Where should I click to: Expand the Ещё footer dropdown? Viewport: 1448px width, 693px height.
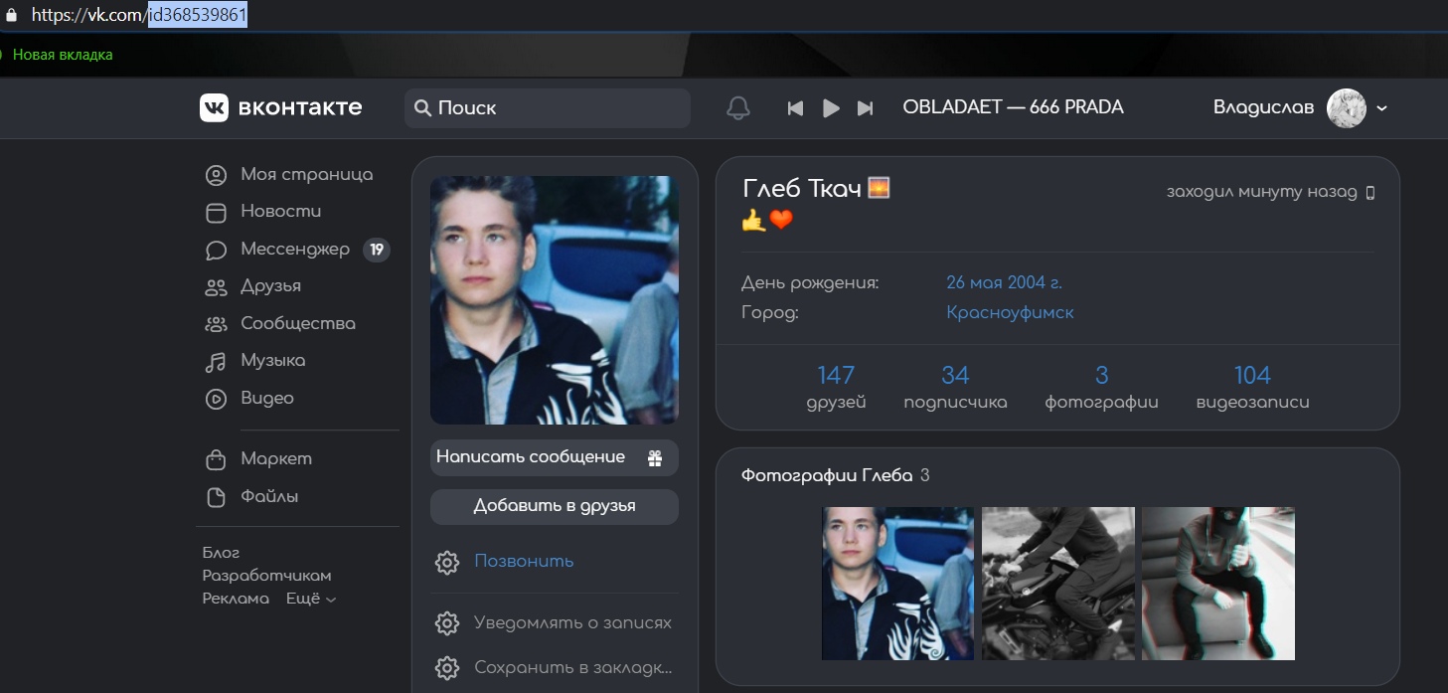311,599
